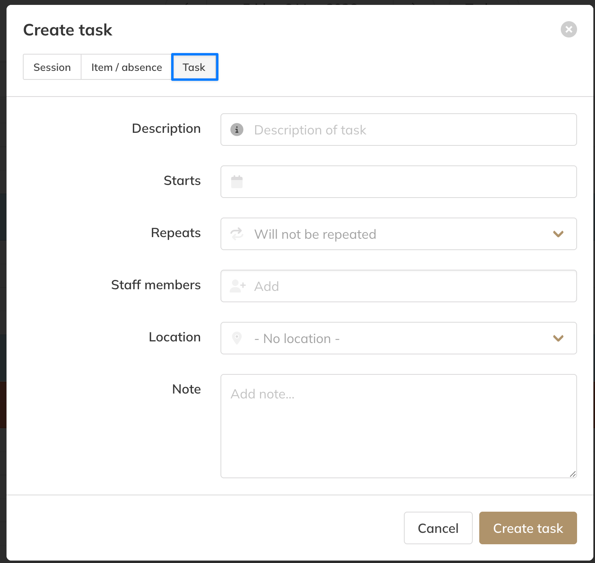
Task: Close the Create task dialog with X
Action: [569, 29]
